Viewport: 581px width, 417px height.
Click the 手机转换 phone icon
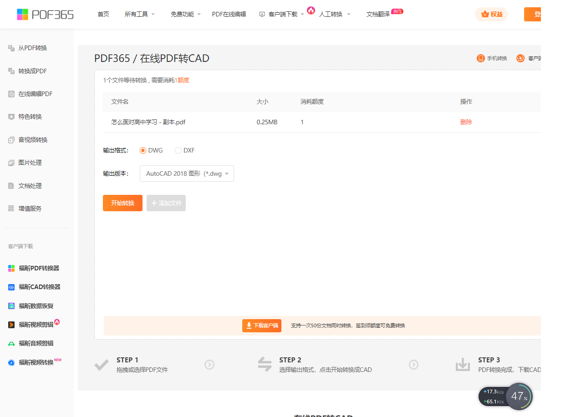point(480,58)
